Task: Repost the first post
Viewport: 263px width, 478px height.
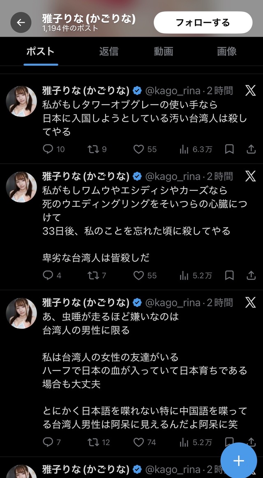Action: click(x=94, y=149)
